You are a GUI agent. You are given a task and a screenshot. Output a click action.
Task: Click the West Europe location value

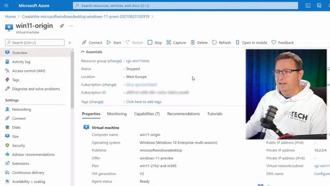coord(136,77)
